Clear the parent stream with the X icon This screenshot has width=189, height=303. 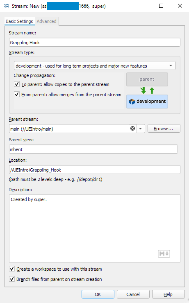(x=132, y=128)
